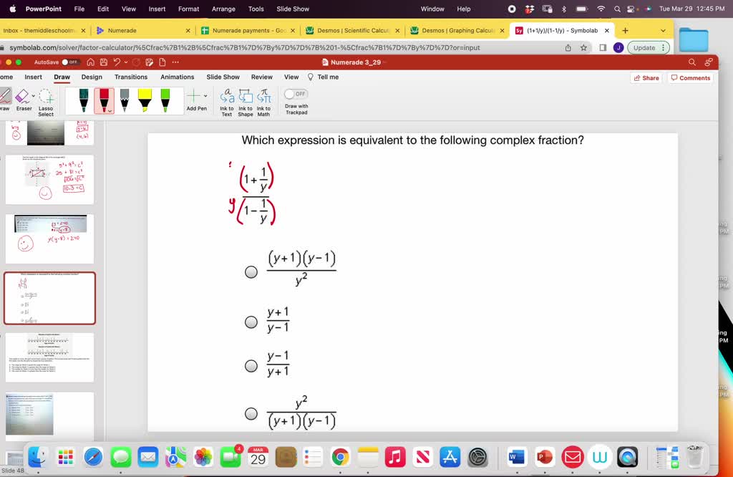733x477 pixels.
Task: Click the search icon in PowerPoint title bar
Action: 692,62
